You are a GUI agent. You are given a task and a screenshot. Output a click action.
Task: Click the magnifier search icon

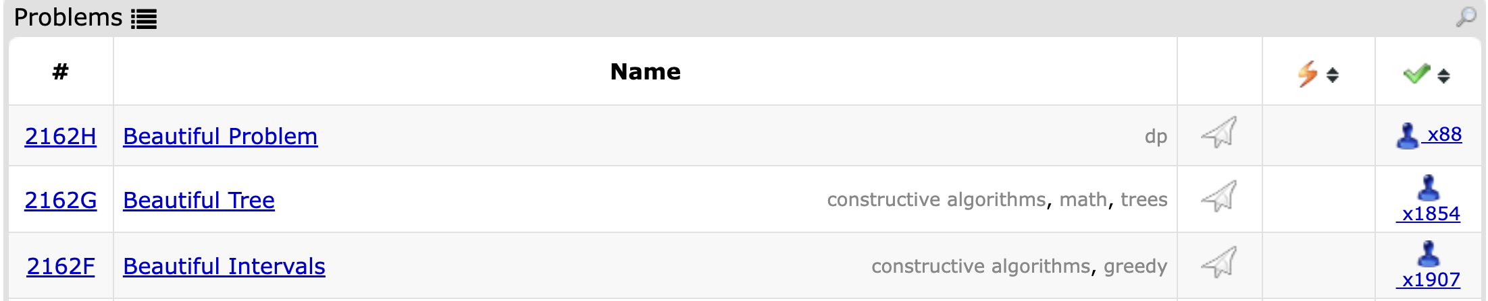pyautogui.click(x=1465, y=17)
